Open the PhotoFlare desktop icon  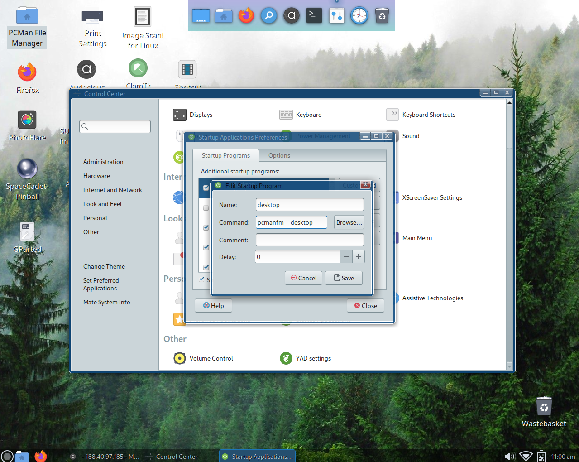tap(27, 120)
